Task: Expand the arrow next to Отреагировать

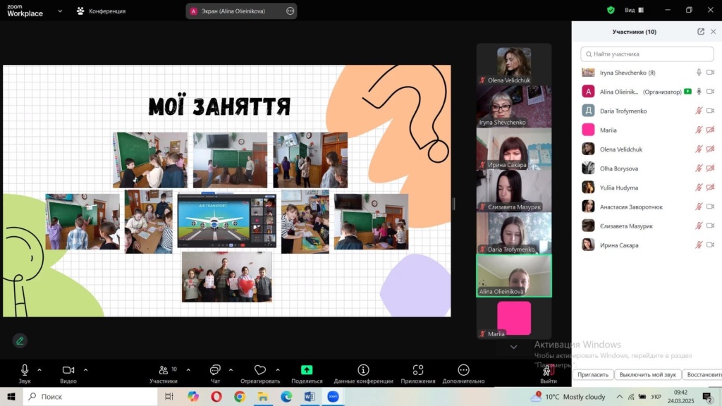Action: (278, 369)
